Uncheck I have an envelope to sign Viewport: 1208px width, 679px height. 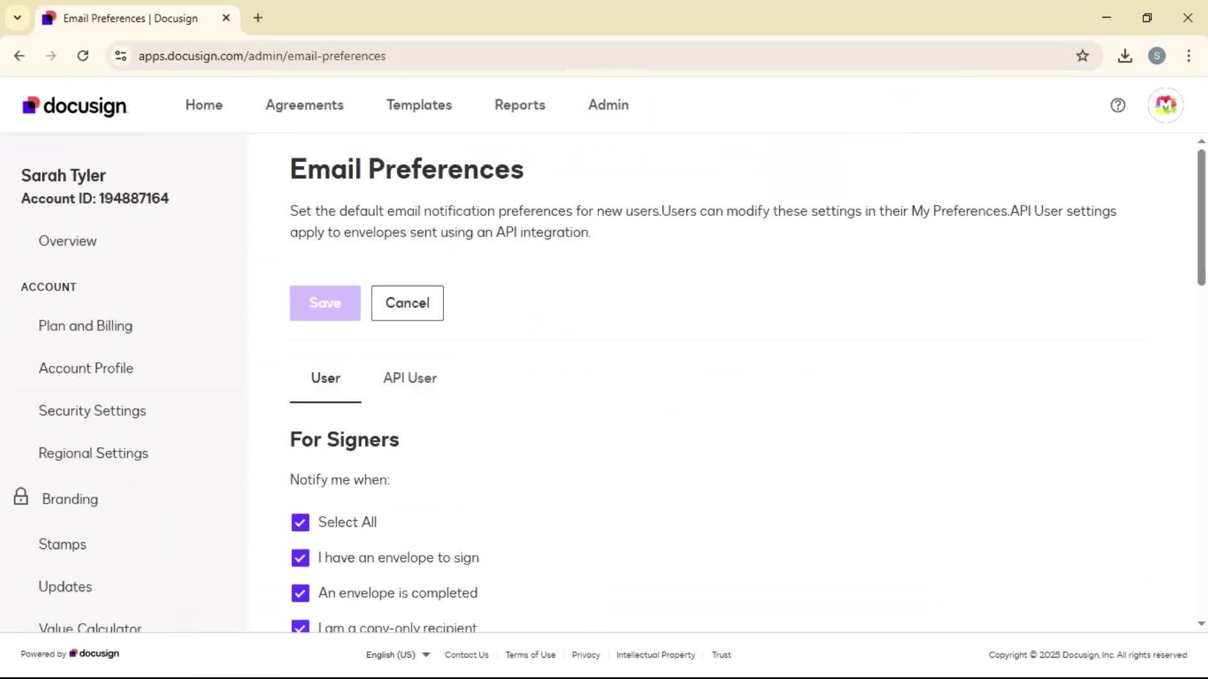pyautogui.click(x=300, y=558)
